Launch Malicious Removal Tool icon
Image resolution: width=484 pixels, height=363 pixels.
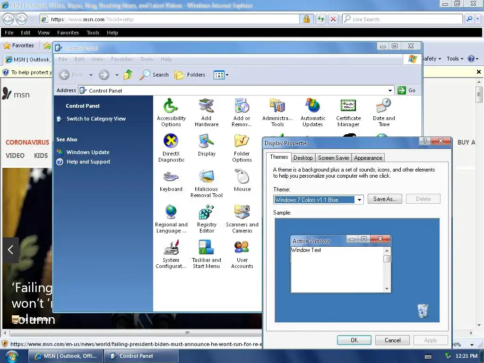point(207,183)
